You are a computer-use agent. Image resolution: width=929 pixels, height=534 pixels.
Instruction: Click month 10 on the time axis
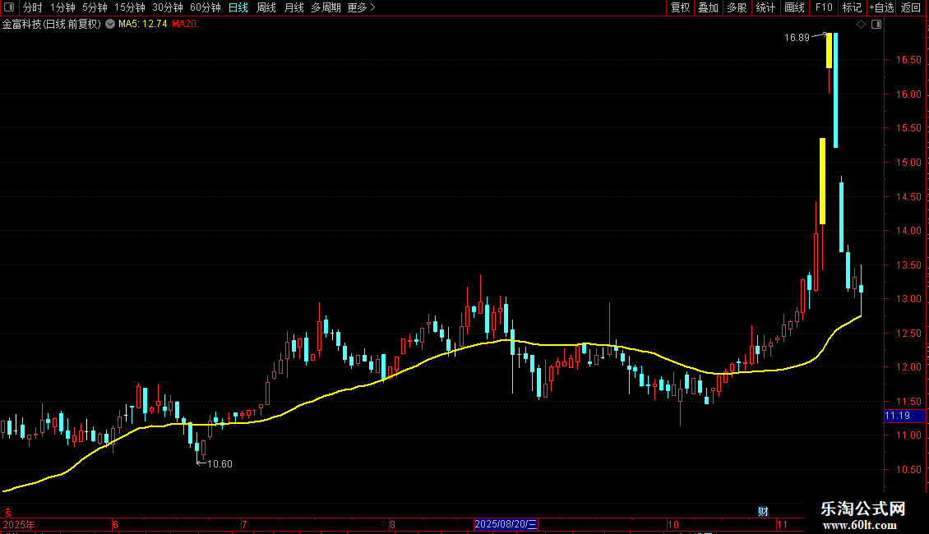tap(673, 524)
